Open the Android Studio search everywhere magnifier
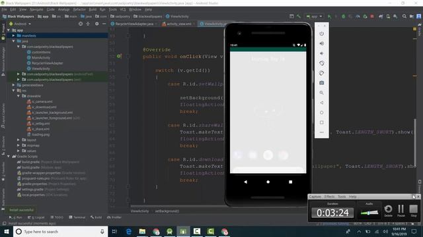 404,16
